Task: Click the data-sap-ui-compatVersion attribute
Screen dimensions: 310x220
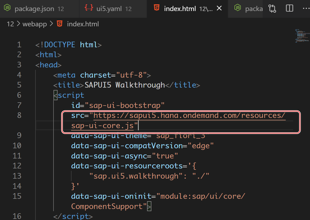Action: (127, 146)
